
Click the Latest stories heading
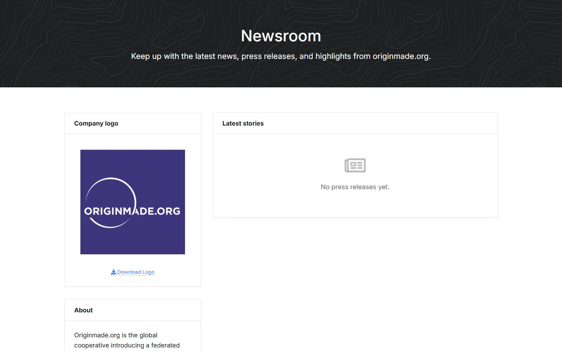tap(243, 123)
